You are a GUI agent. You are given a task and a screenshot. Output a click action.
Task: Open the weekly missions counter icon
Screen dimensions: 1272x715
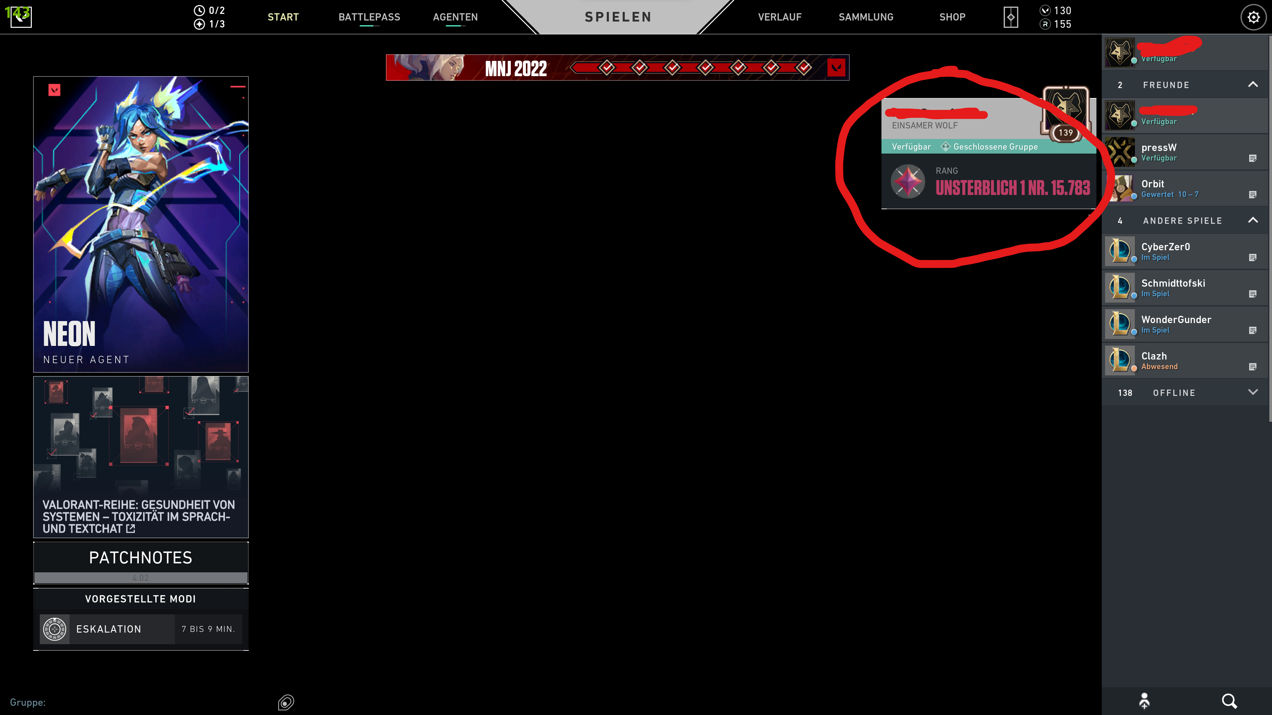[199, 24]
